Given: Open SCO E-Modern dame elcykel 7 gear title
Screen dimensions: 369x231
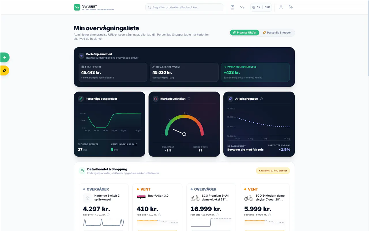Looking at the screenshot, I should (x=270, y=198).
